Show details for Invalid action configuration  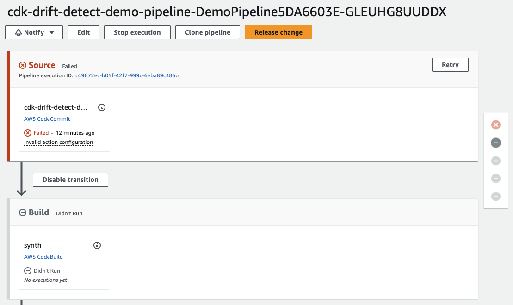coord(58,142)
